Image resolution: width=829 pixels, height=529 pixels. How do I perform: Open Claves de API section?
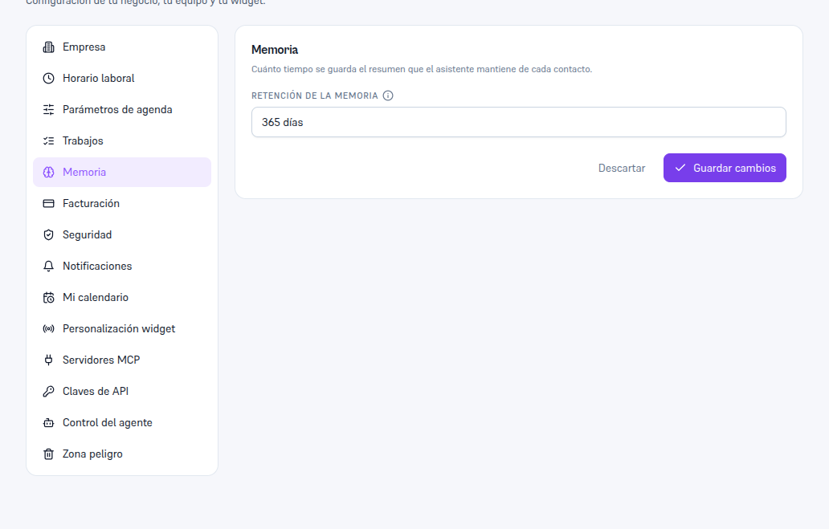click(122, 391)
